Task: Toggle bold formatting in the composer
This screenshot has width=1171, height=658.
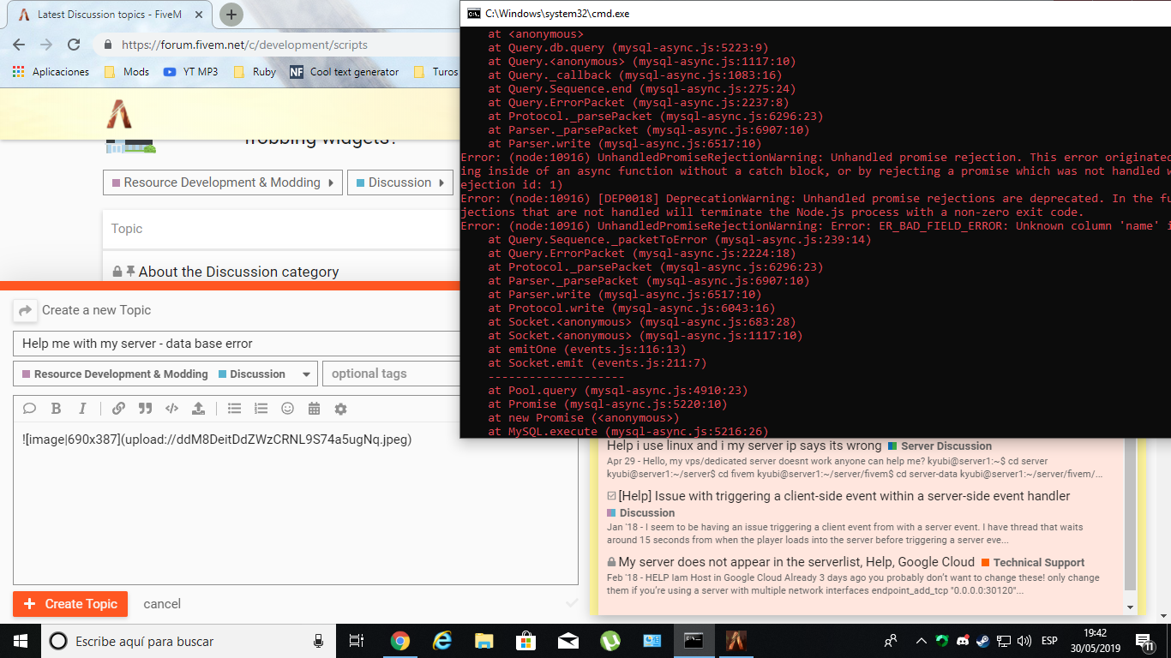Action: tap(56, 409)
